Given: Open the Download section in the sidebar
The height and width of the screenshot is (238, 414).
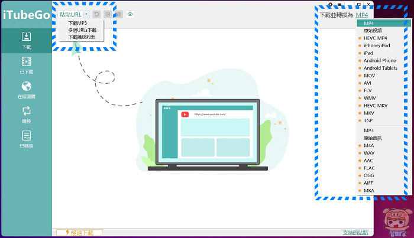Looking at the screenshot, I should coord(26,41).
